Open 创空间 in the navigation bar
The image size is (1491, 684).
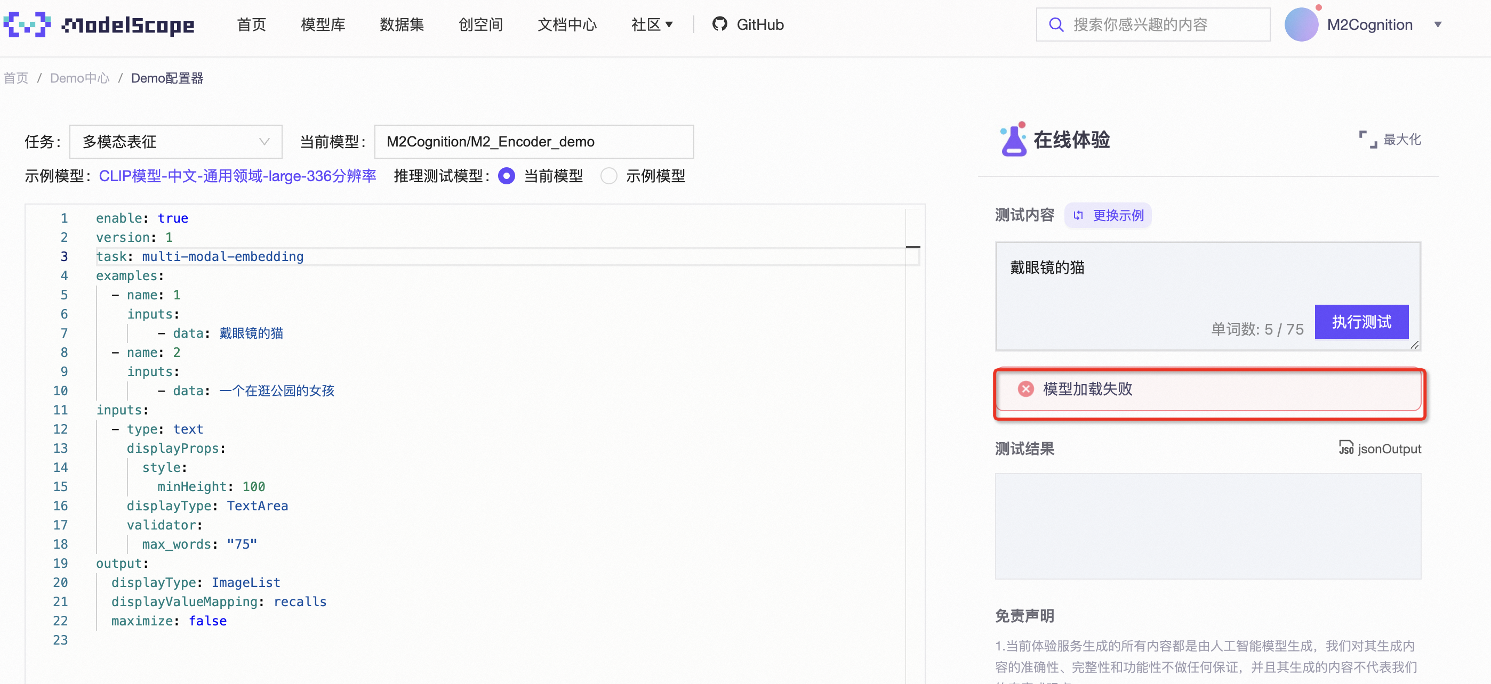[480, 25]
